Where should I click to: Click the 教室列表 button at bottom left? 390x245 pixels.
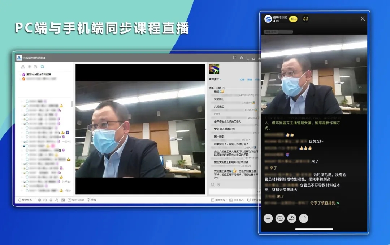pyautogui.click(x=25, y=200)
